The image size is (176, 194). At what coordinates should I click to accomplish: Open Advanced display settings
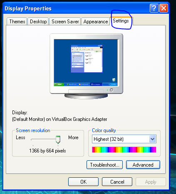point(143,165)
